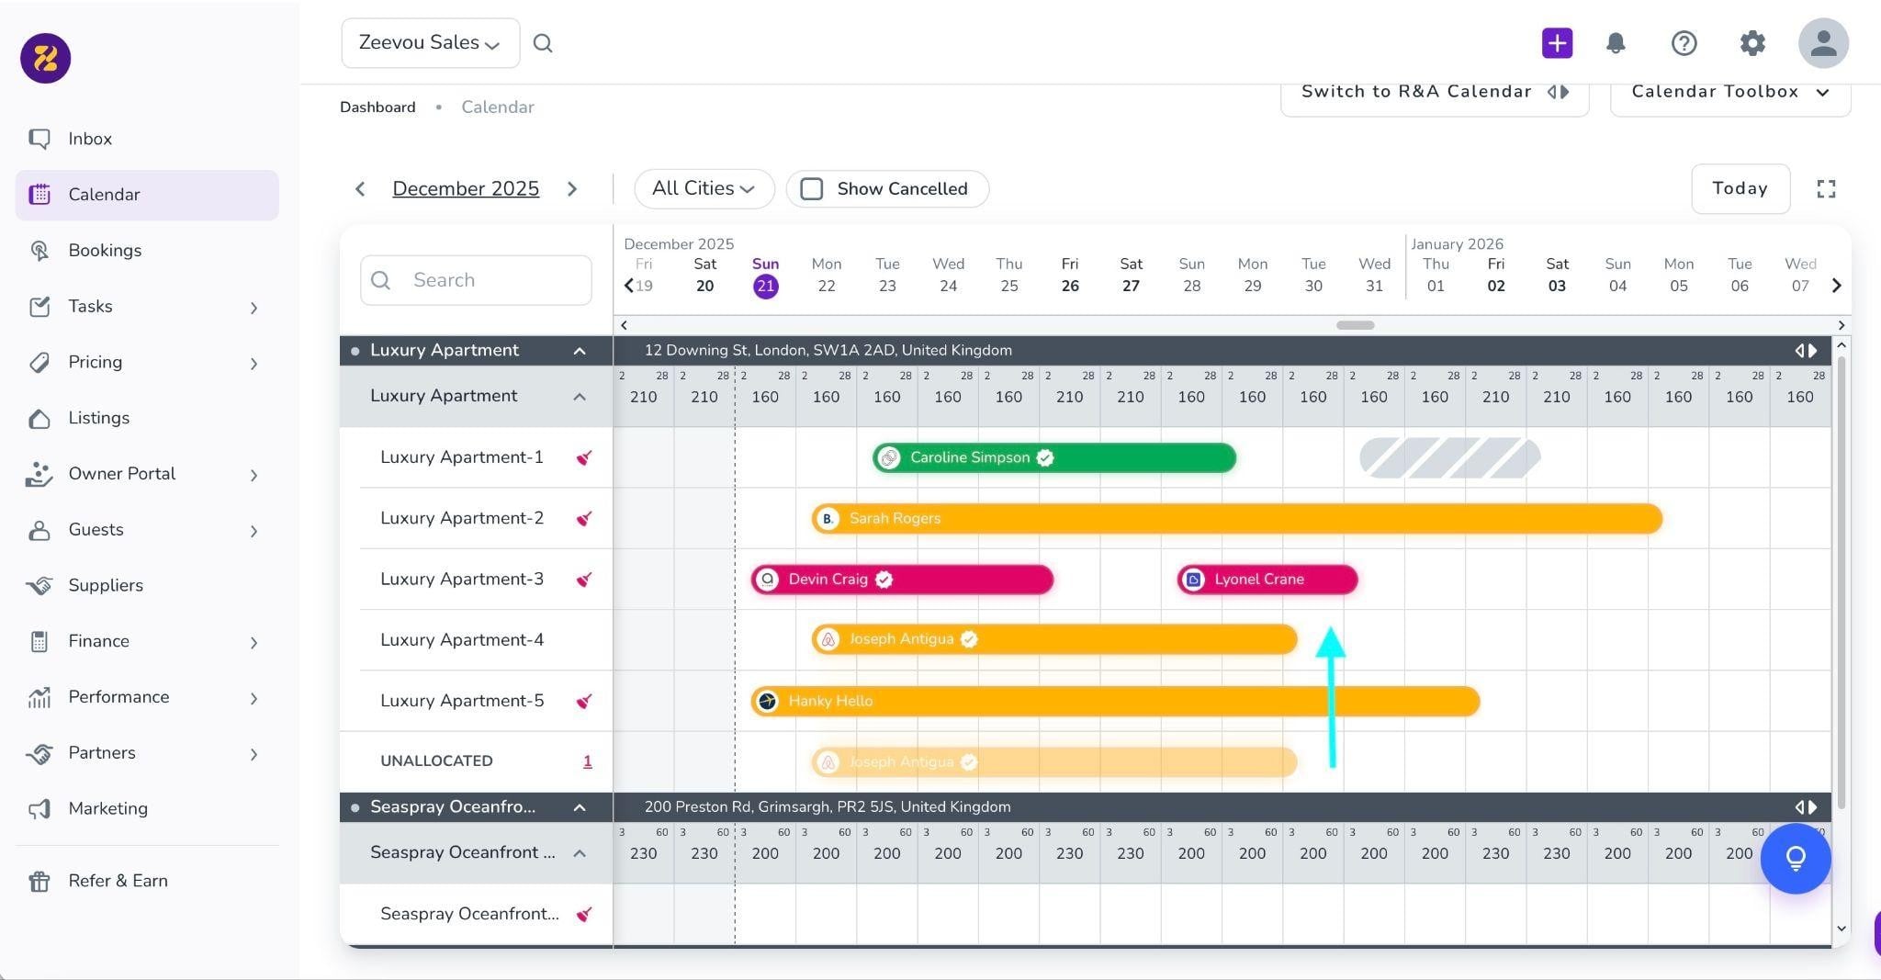
Task: Collapse the Luxury Apartment unit type row
Action: pyautogui.click(x=580, y=397)
